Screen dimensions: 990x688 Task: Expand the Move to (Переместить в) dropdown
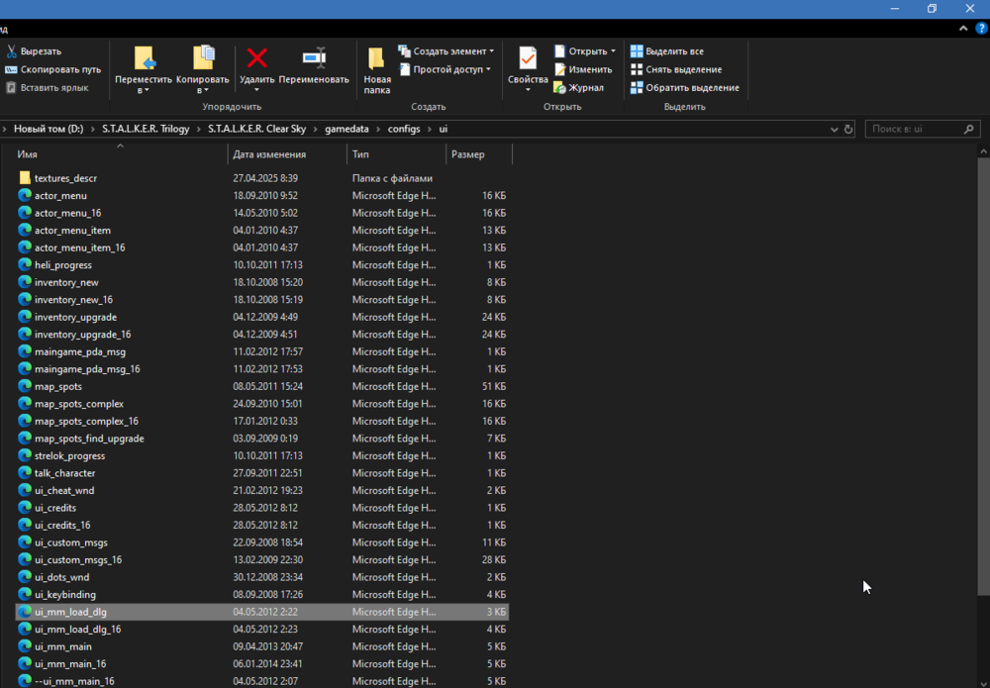(144, 90)
